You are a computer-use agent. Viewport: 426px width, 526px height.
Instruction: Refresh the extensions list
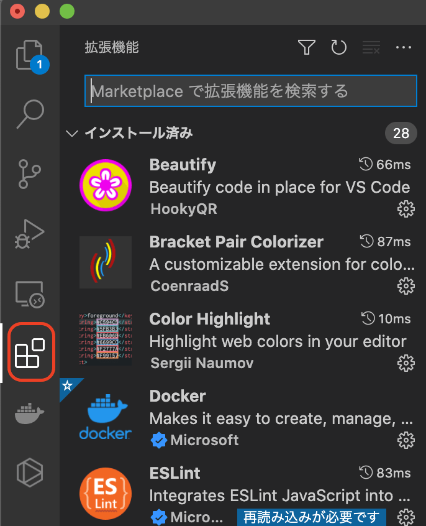[338, 47]
